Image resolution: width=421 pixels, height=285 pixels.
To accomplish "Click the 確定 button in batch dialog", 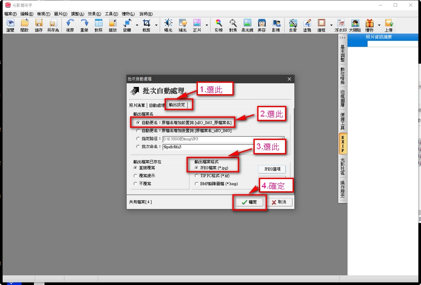I will (x=249, y=202).
